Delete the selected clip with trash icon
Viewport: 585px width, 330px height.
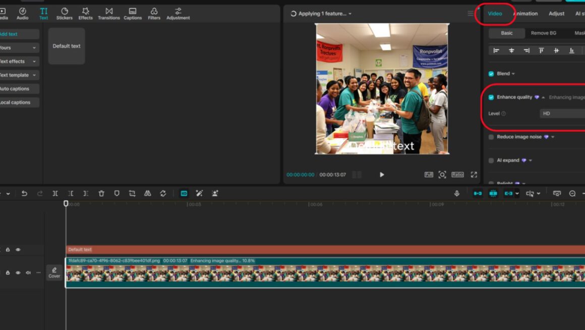point(101,193)
